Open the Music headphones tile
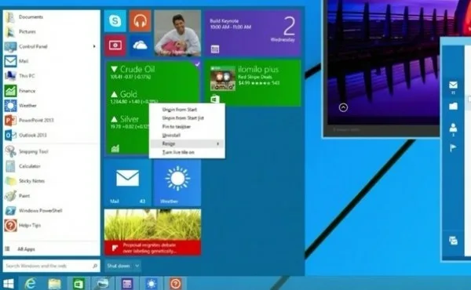Image resolution: width=471 pixels, height=290 pixels. 140,21
